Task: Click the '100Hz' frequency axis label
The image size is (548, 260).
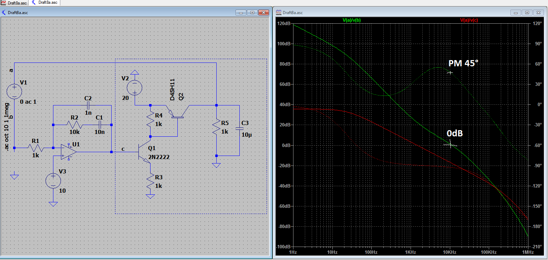Action: coord(371,252)
